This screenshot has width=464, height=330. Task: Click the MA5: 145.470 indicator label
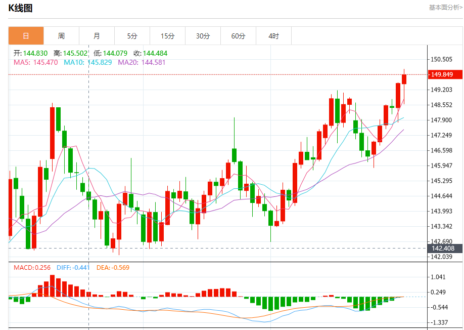click(35, 62)
